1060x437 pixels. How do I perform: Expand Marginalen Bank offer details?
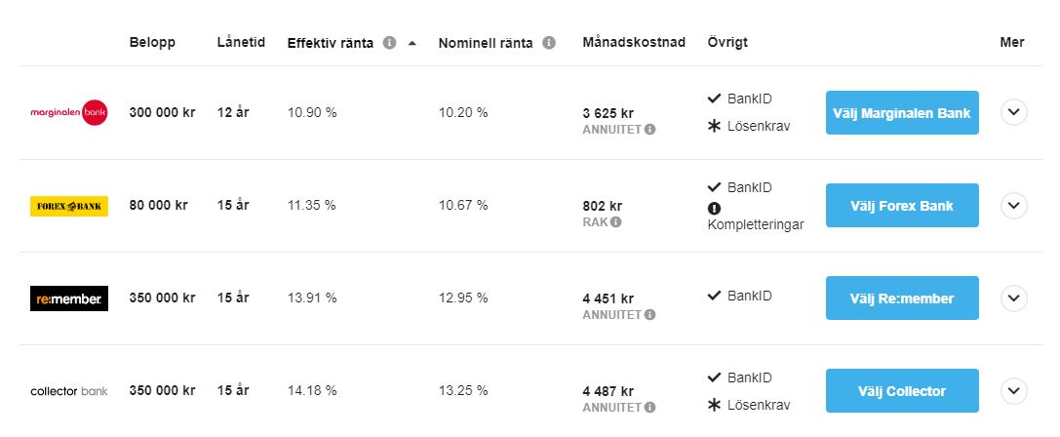pos(1014,112)
